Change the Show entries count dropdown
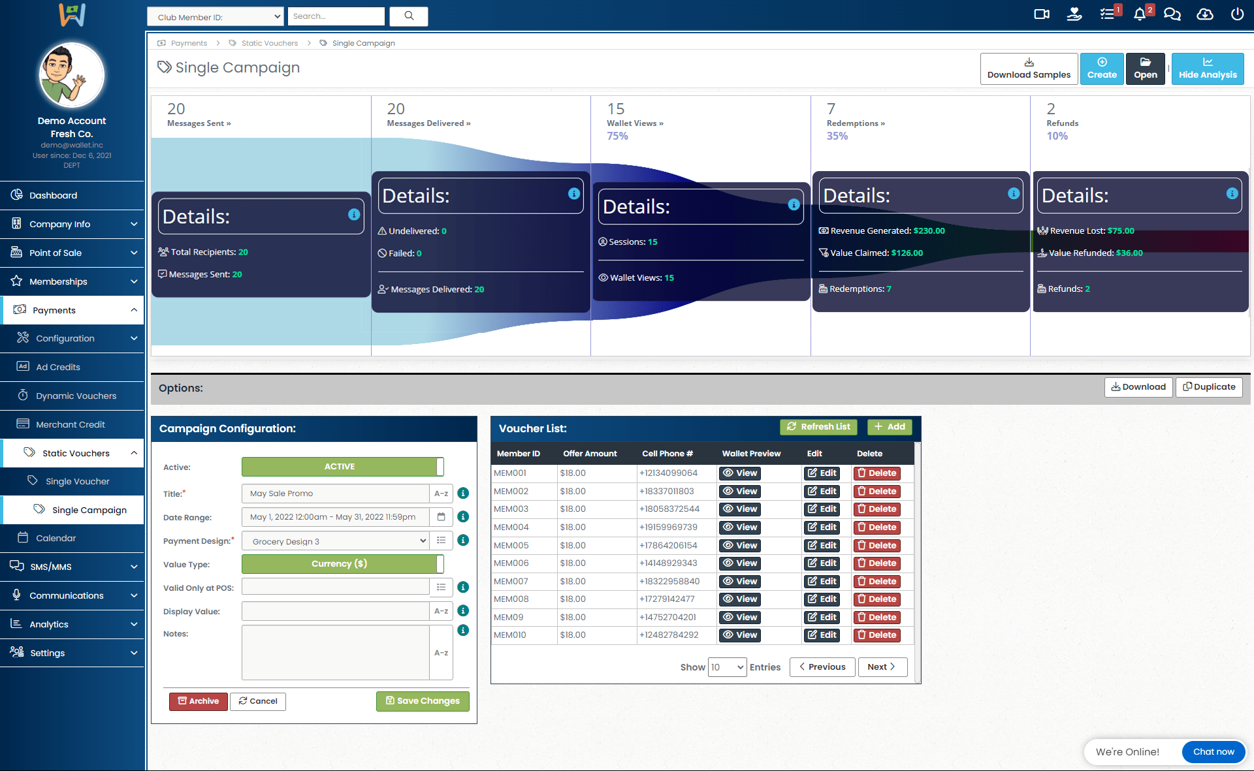The width and height of the screenshot is (1254, 771). 727,667
